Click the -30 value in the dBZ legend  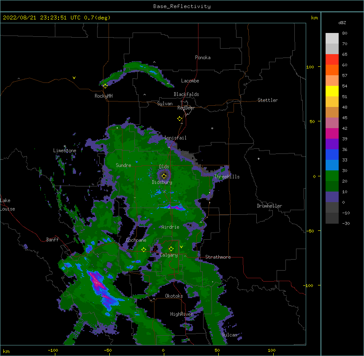[x=346, y=224]
